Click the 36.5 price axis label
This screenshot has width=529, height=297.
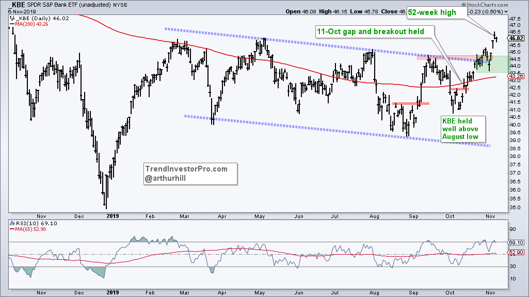pyautogui.click(x=515, y=182)
